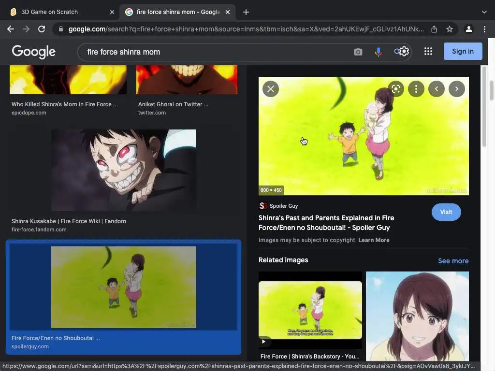Click the Sign in button
Image resolution: width=495 pixels, height=371 pixels.
463,51
